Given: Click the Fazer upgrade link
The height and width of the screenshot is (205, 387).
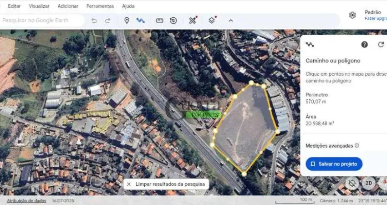Looking at the screenshot, I should [x=376, y=19].
